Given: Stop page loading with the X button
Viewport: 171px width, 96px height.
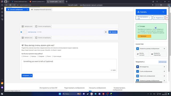Looking at the screenshot, I should 14,5.
